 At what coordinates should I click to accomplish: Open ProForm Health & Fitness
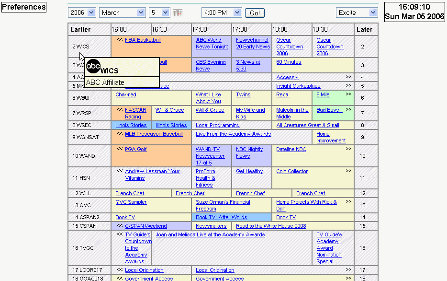click(x=205, y=178)
